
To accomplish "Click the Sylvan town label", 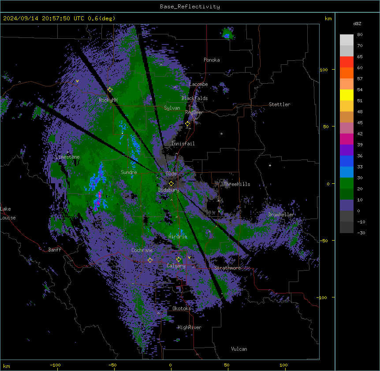I will 172,108.
